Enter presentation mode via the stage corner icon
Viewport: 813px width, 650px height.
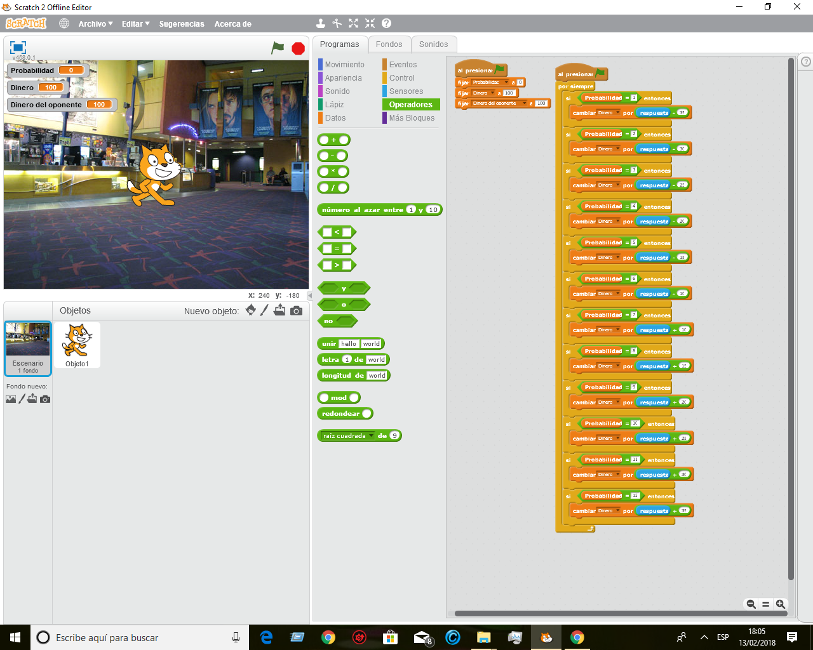pyautogui.click(x=17, y=47)
